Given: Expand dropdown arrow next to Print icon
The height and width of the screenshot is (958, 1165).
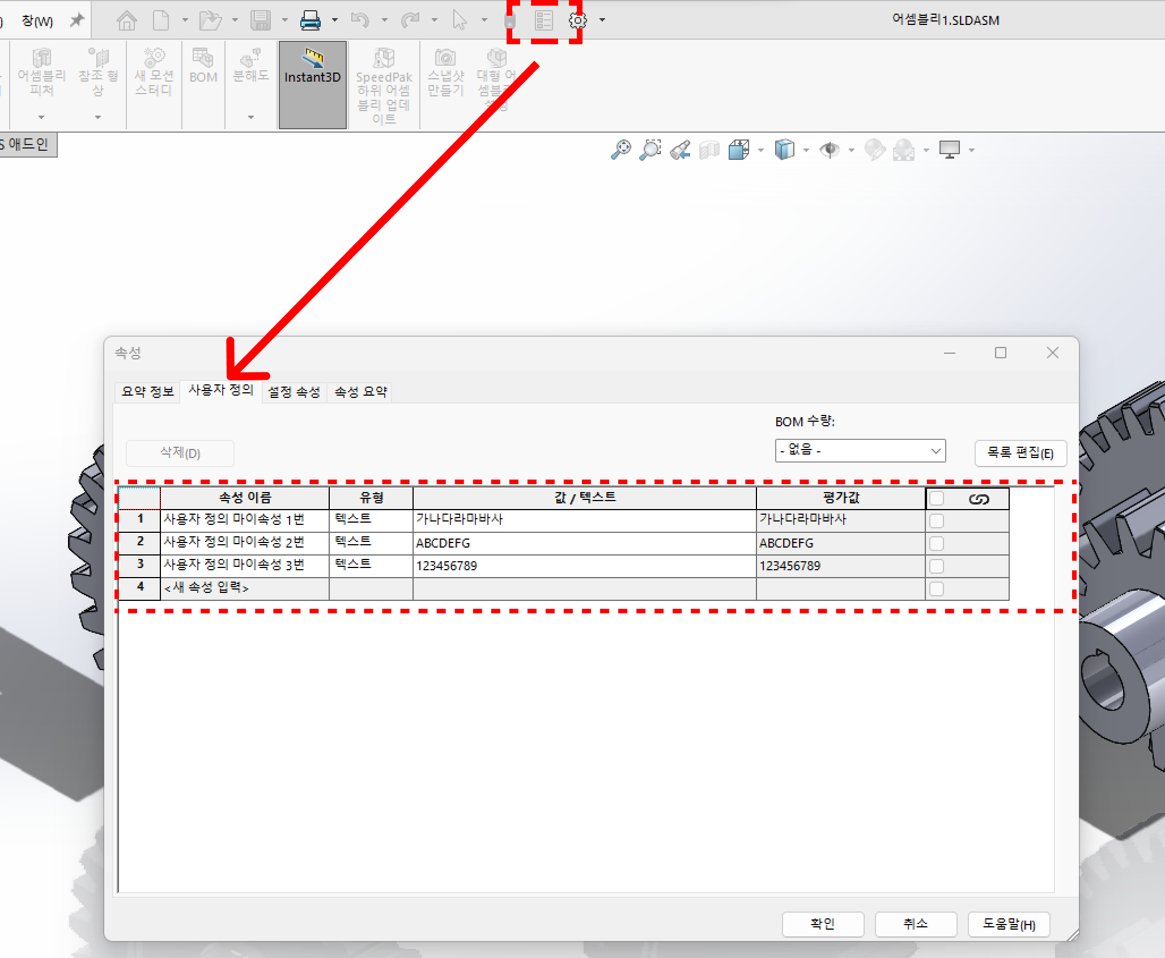Looking at the screenshot, I should pyautogui.click(x=335, y=21).
